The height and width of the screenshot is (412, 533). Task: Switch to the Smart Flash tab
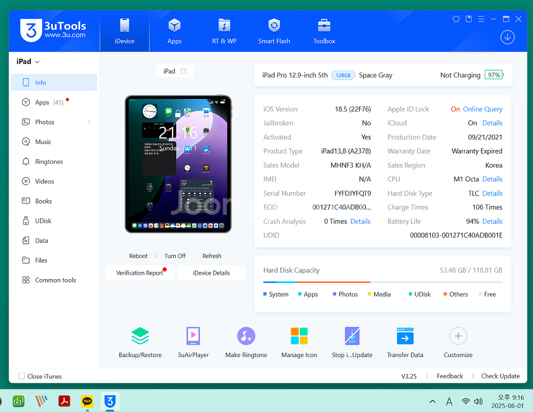pos(274,31)
